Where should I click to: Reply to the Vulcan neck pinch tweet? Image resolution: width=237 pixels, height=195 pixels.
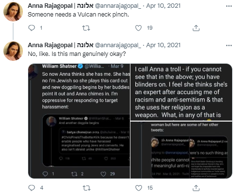click(x=32, y=28)
